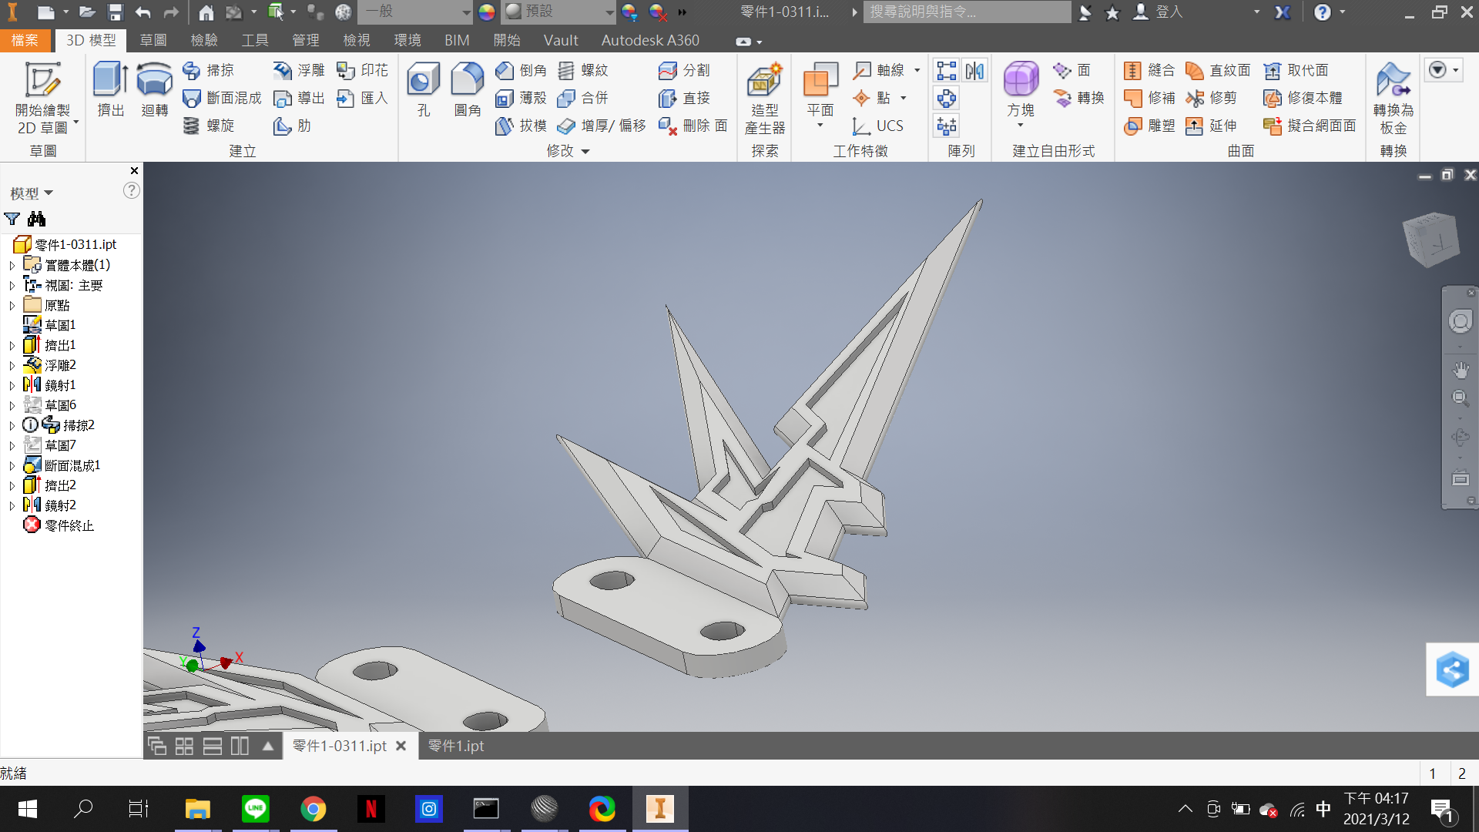The width and height of the screenshot is (1479, 832).
Task: Choose the 圓角 (Fillet) tool
Action: click(467, 89)
